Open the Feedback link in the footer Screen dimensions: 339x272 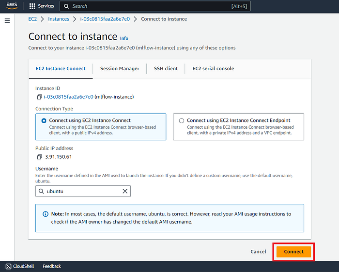[x=52, y=266]
